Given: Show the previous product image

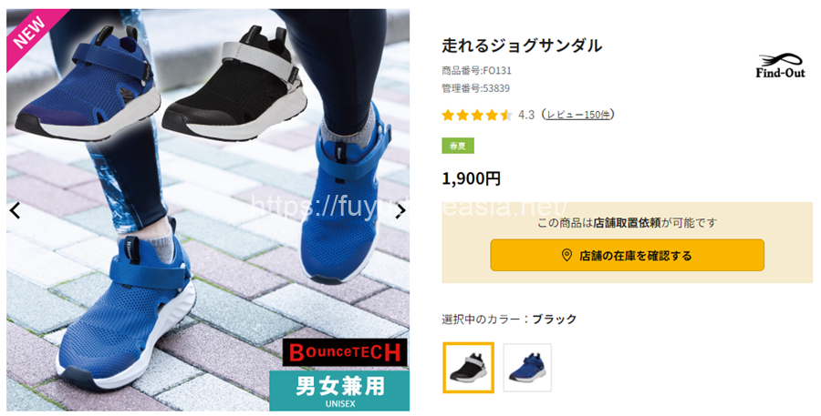Looking at the screenshot, I should pyautogui.click(x=16, y=210).
